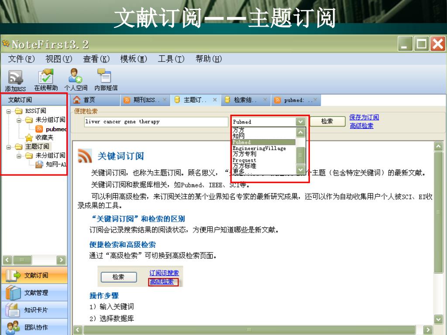Click the 检索 search button by the database dropdown

(327, 121)
